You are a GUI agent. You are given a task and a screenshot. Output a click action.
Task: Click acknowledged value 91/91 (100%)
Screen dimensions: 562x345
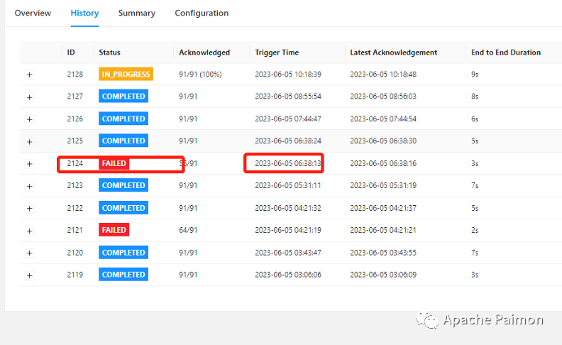[200, 75]
